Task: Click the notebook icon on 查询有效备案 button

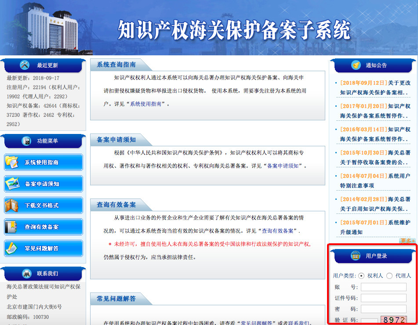Action: 11,227
